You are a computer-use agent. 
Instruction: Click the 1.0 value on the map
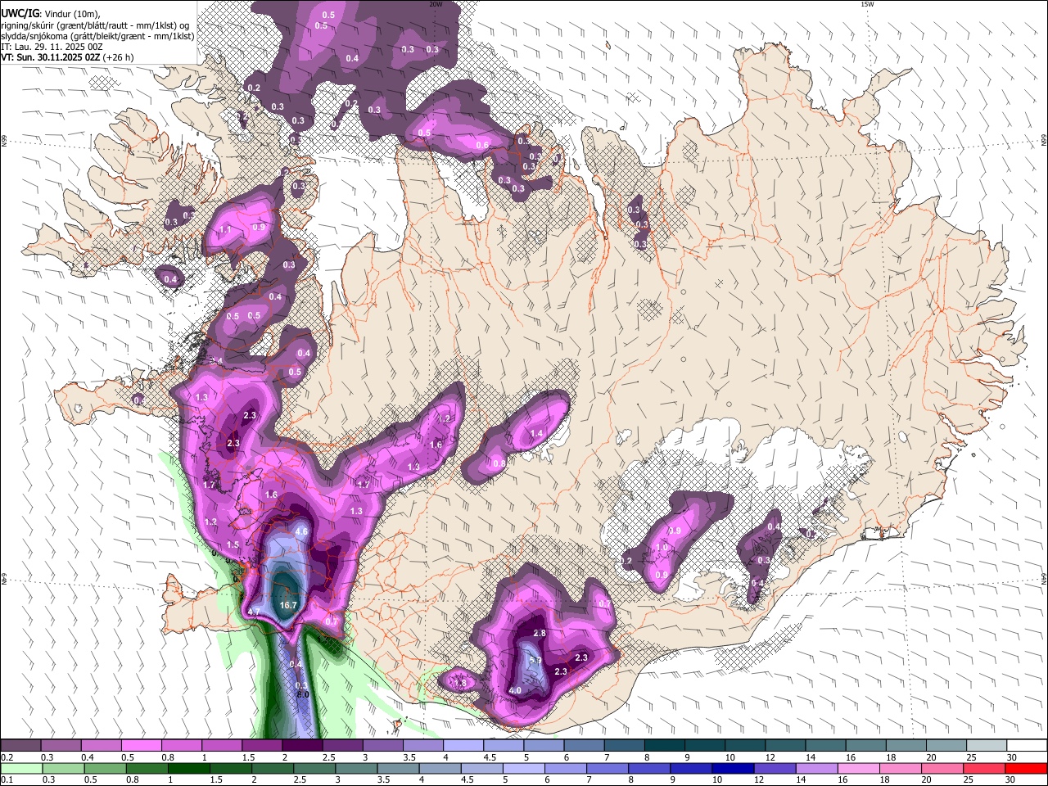(662, 548)
